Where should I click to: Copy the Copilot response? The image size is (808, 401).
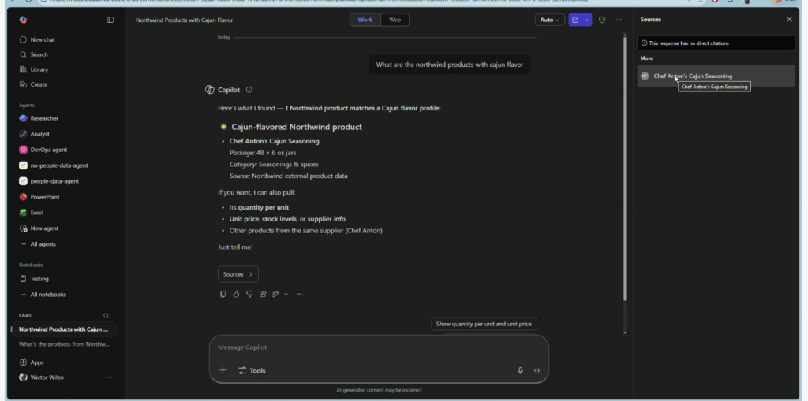coord(223,294)
